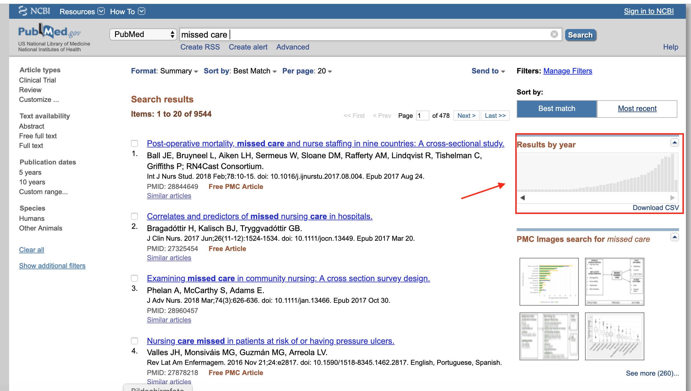The height and width of the screenshot is (391, 691).
Task: Open the Send to dropdown
Action: [x=488, y=71]
